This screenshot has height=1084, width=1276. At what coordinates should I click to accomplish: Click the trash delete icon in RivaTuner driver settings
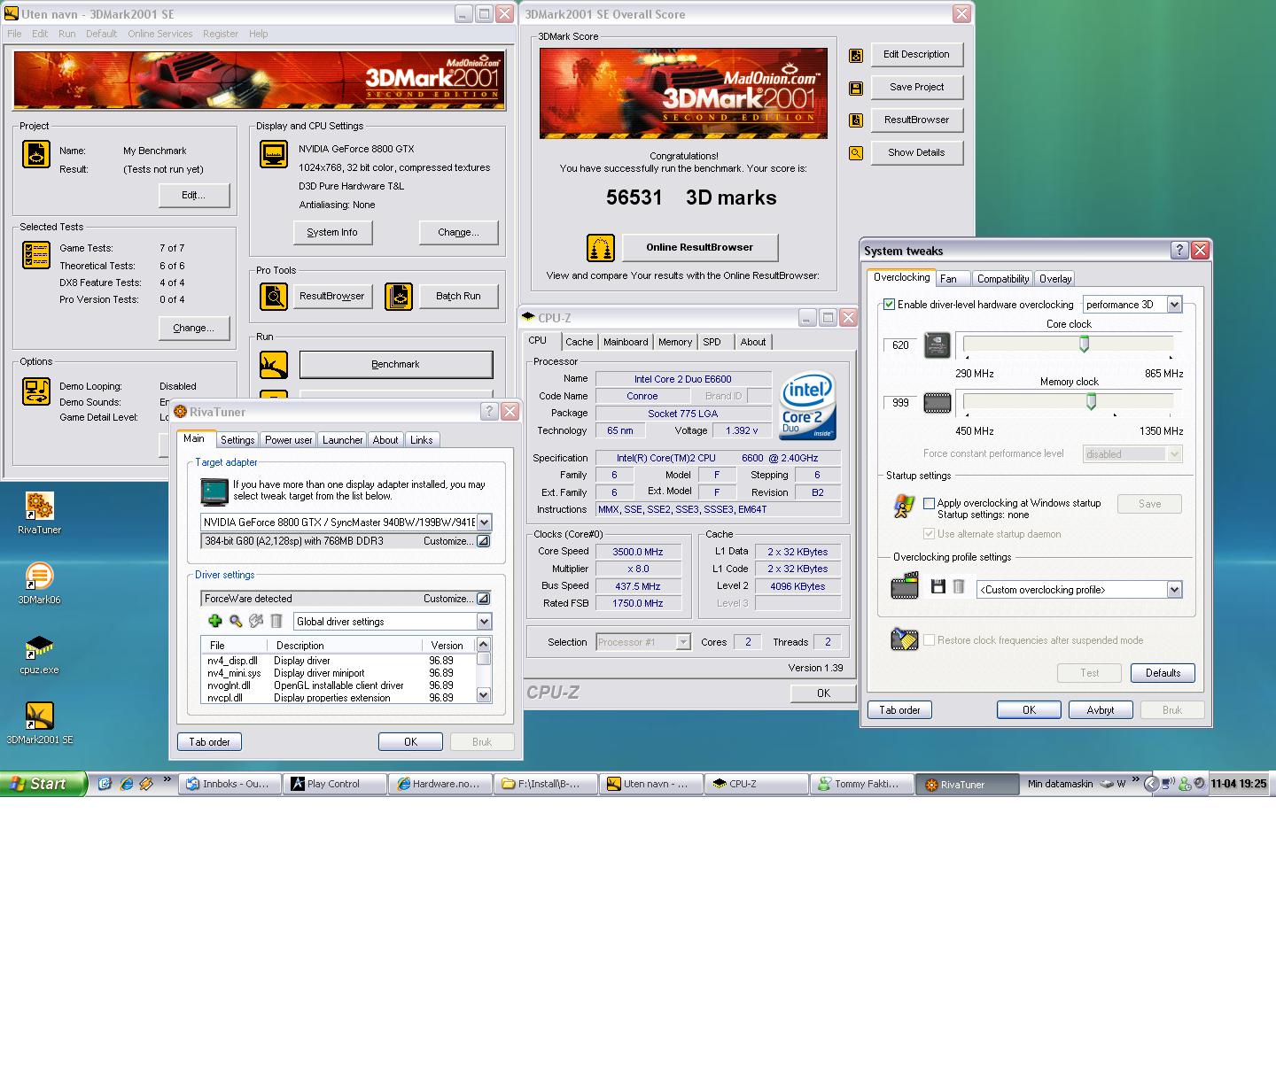coord(276,622)
